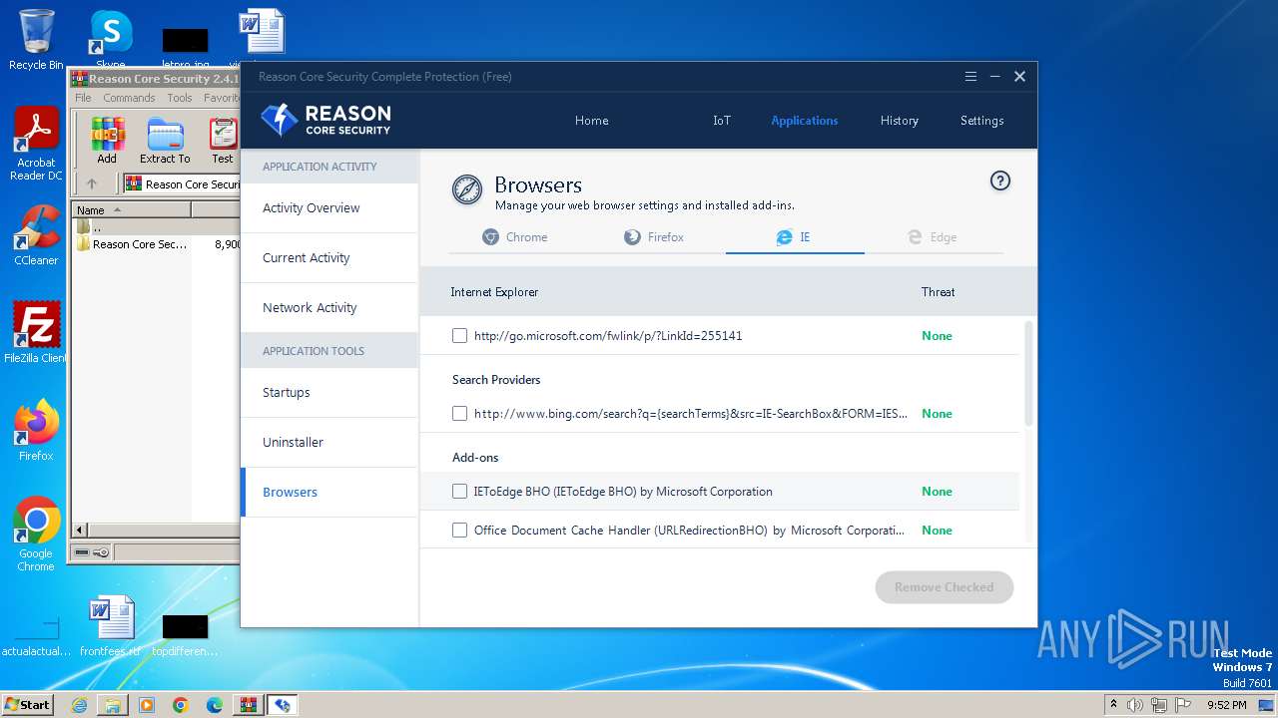The image size is (1278, 718).
Task: Open Recycle Bin desktop icon
Action: (36, 40)
